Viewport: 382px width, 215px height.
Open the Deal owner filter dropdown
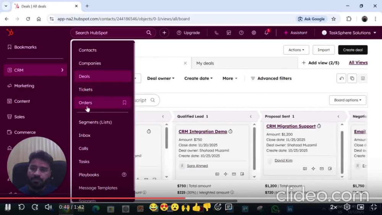click(160, 78)
